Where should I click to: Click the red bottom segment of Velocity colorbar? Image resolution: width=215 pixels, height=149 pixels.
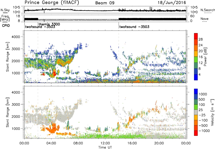coord(196,133)
